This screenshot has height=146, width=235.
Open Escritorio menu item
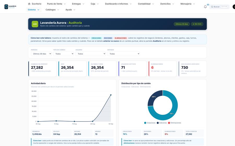click(35, 4)
